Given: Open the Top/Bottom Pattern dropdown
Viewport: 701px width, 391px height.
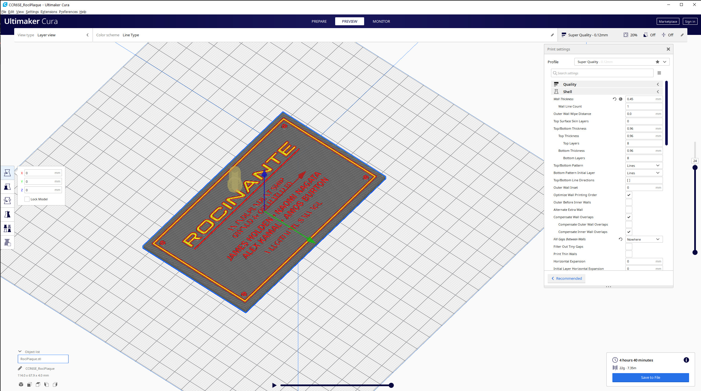Looking at the screenshot, I should (644, 165).
